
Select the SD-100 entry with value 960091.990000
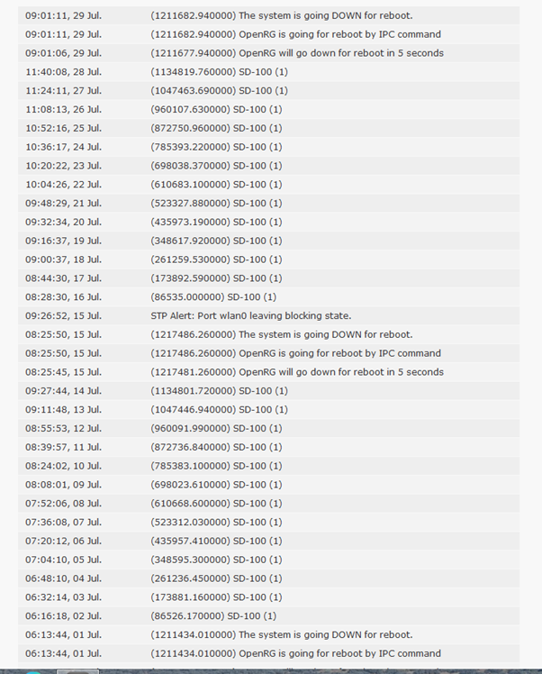point(216,428)
